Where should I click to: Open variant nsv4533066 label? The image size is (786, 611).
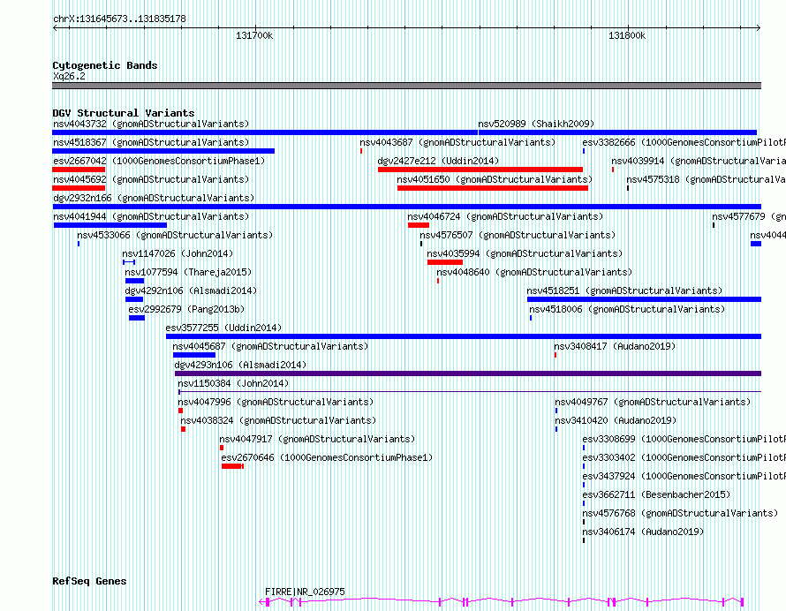(175, 235)
